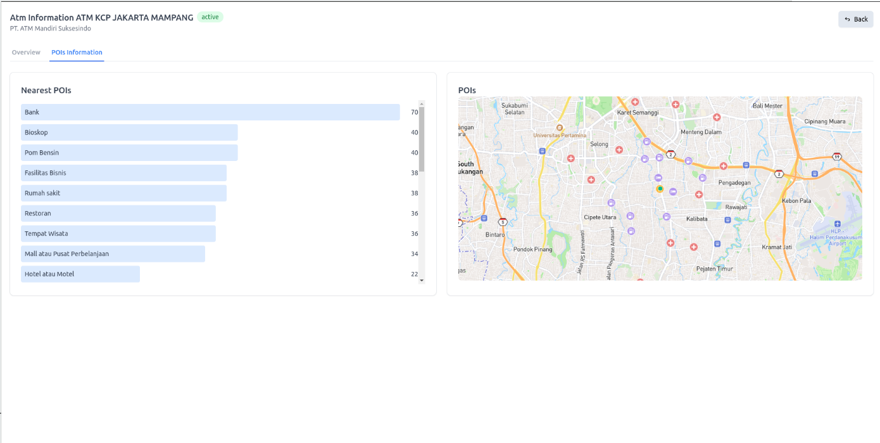This screenshot has height=443, width=880.
Task: Select the Restoran bar
Action: pos(118,214)
